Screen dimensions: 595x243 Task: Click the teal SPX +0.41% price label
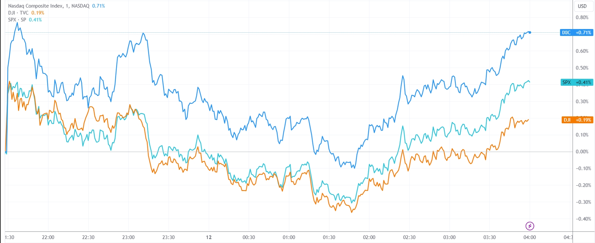pyautogui.click(x=576, y=82)
